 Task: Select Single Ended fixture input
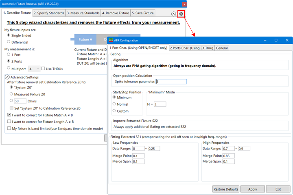(x=9, y=35)
